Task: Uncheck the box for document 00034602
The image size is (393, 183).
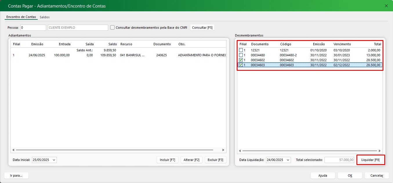Action: click(x=241, y=60)
